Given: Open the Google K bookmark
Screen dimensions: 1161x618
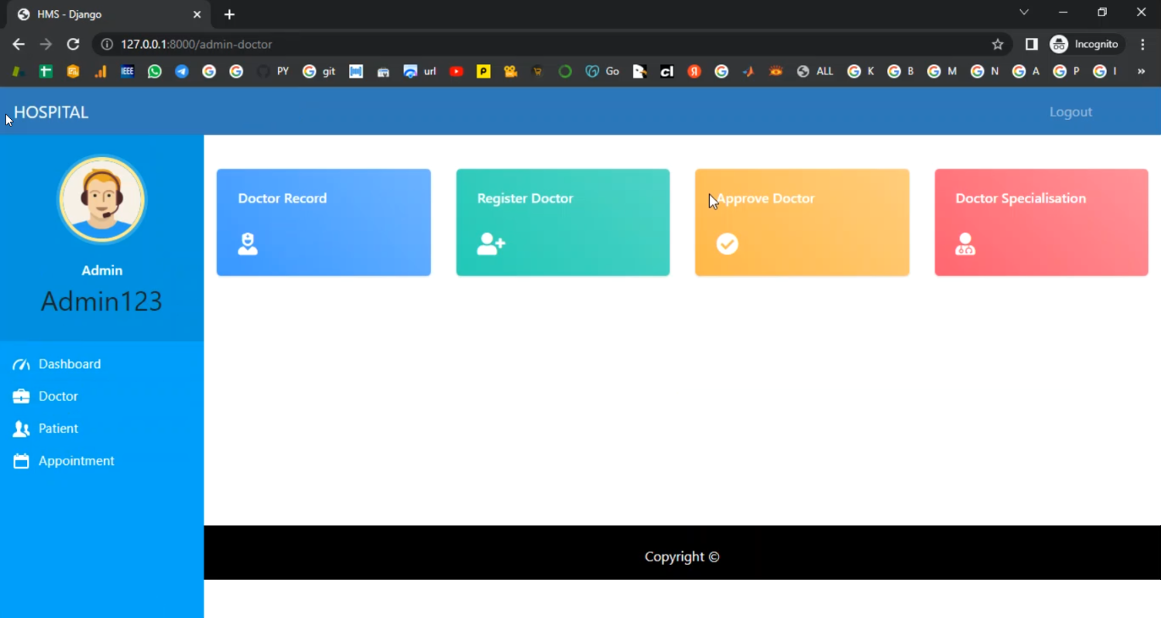Looking at the screenshot, I should [861, 71].
